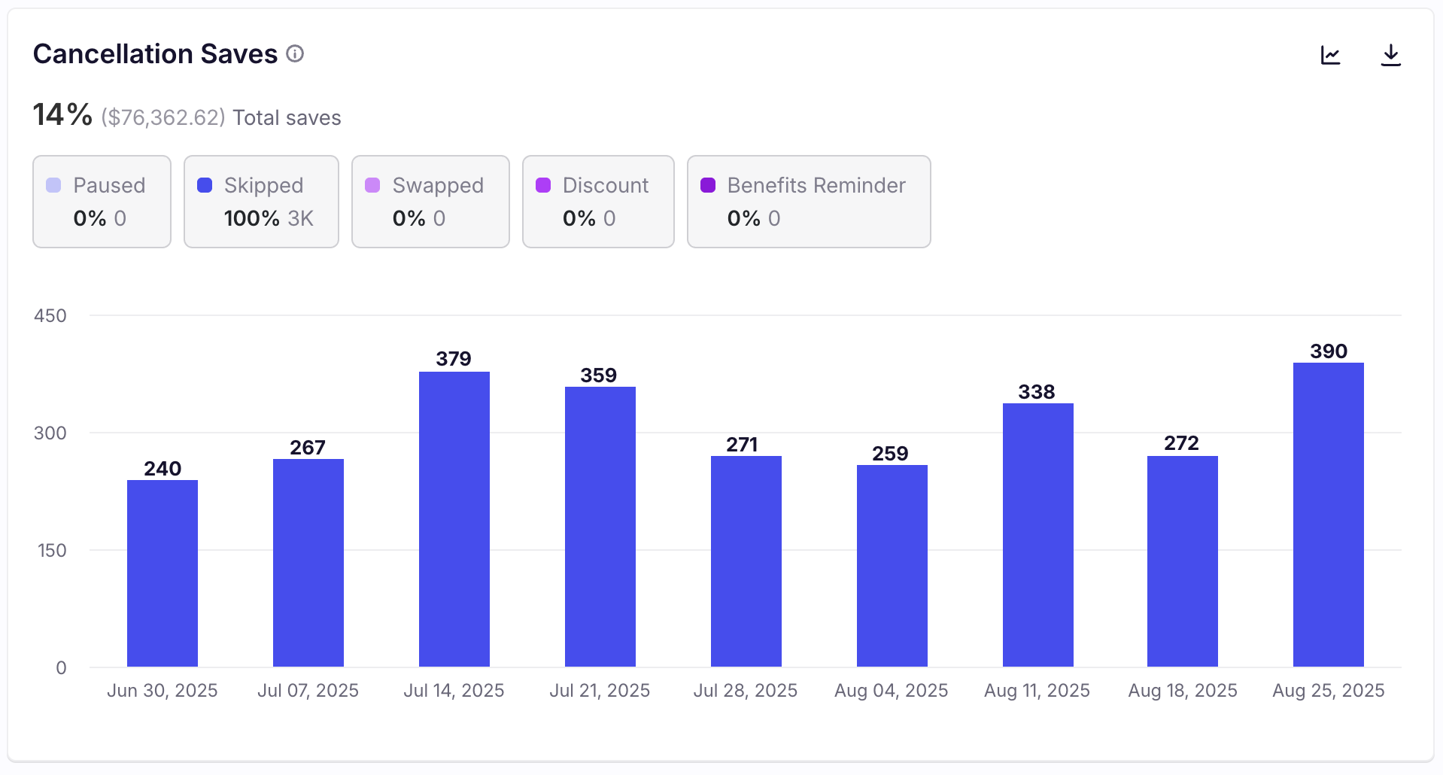Click the bar showing 259 saves
The width and height of the screenshot is (1443, 775).
[892, 565]
